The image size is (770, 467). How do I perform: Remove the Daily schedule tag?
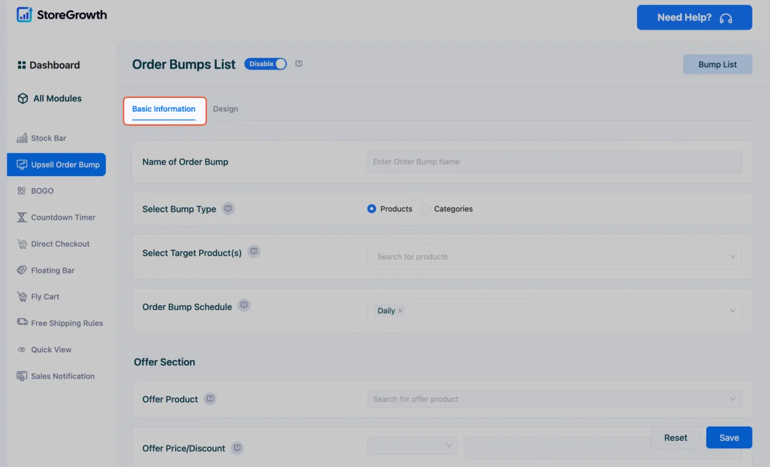(400, 311)
